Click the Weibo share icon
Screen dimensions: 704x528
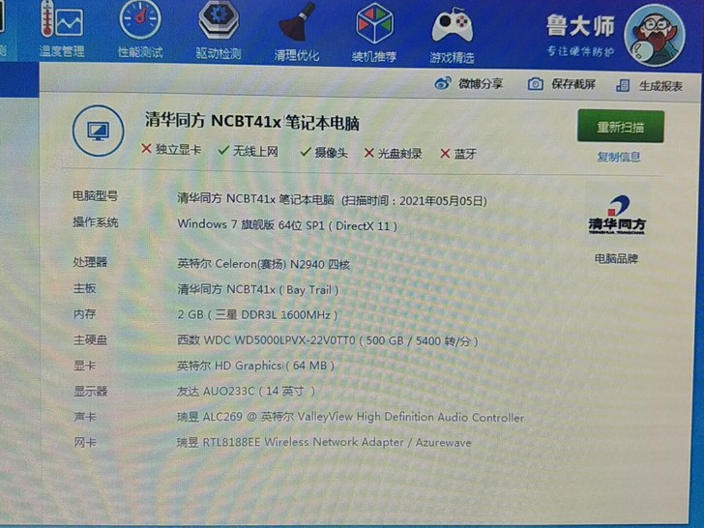point(443,83)
